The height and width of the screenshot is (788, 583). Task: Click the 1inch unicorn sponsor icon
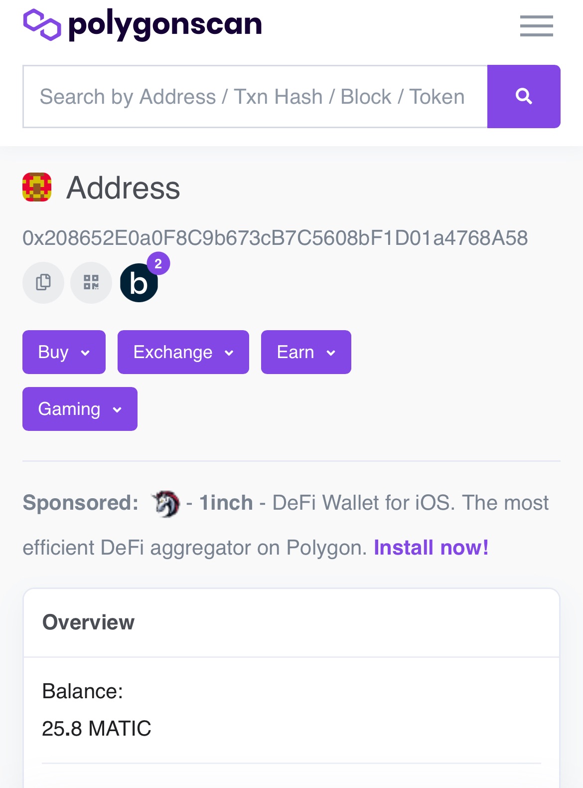[x=165, y=503]
